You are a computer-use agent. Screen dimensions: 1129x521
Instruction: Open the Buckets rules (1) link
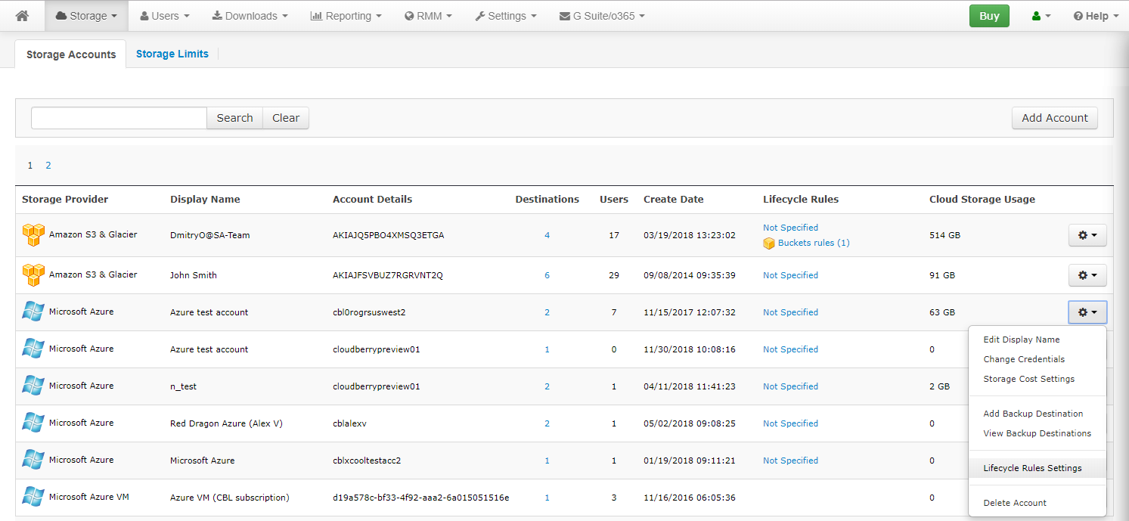[x=814, y=243]
